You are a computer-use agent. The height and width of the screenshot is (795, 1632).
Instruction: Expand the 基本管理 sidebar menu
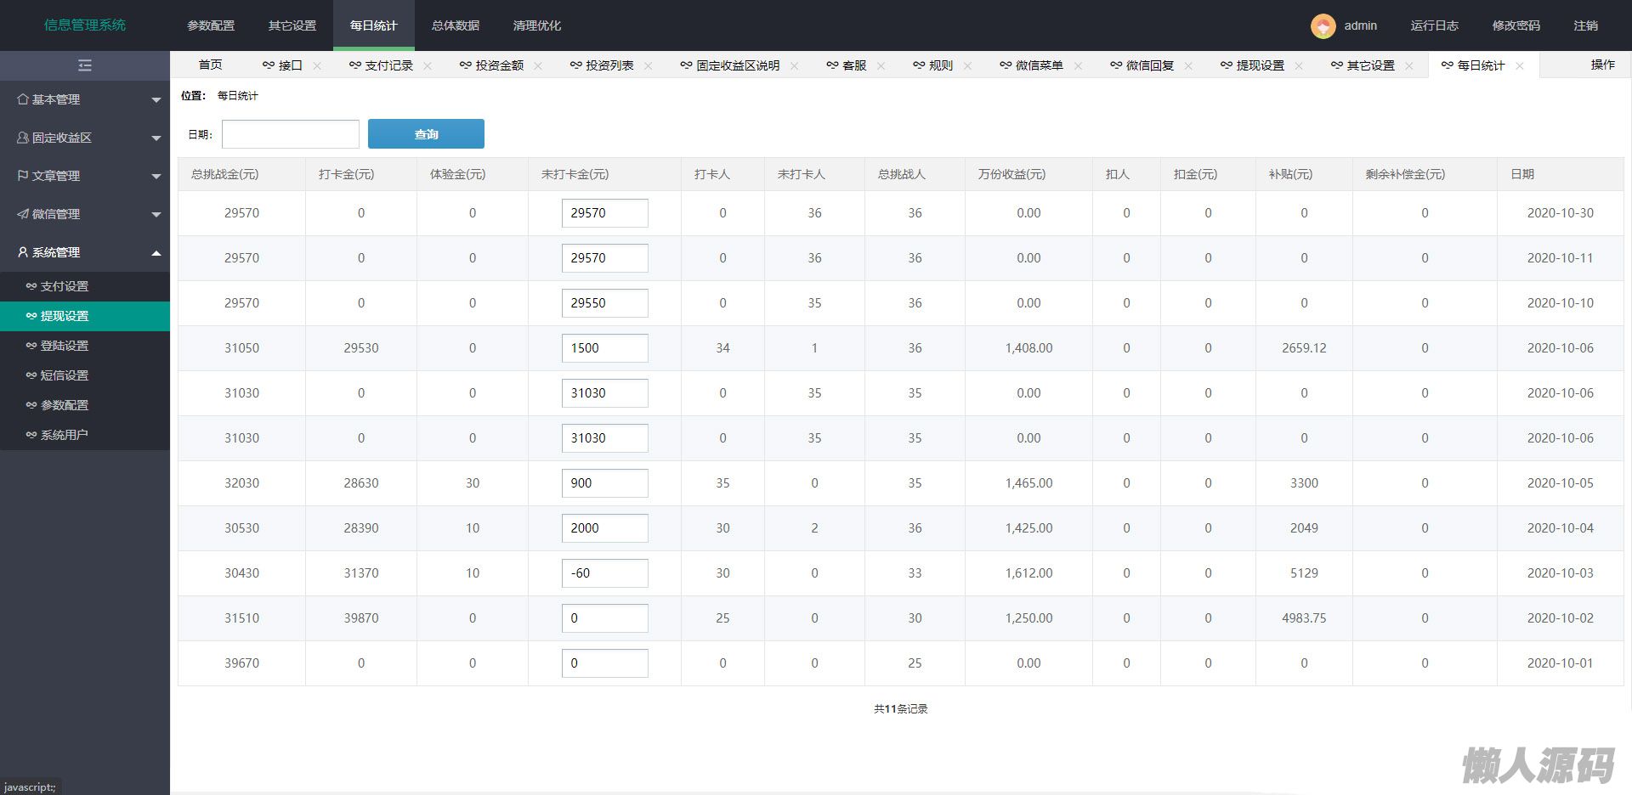(x=85, y=99)
